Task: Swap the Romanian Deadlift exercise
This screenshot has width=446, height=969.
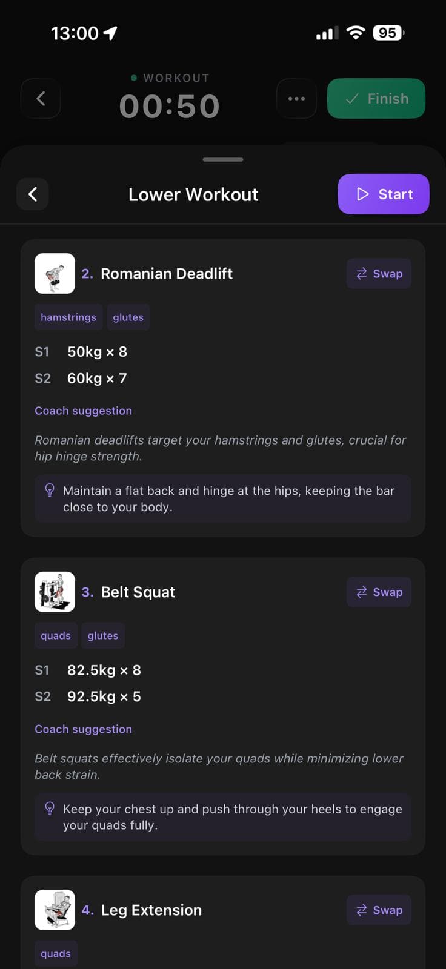Action: pos(379,274)
